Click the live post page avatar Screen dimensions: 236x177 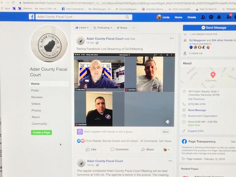coord(80,41)
